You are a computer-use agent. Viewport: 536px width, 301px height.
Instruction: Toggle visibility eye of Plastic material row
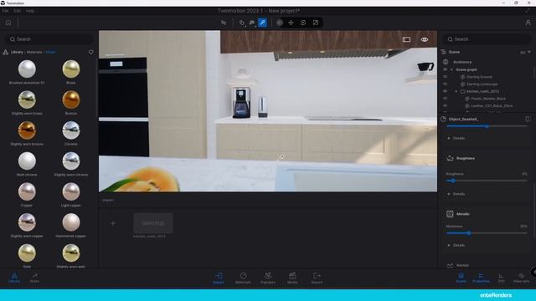tap(445, 99)
